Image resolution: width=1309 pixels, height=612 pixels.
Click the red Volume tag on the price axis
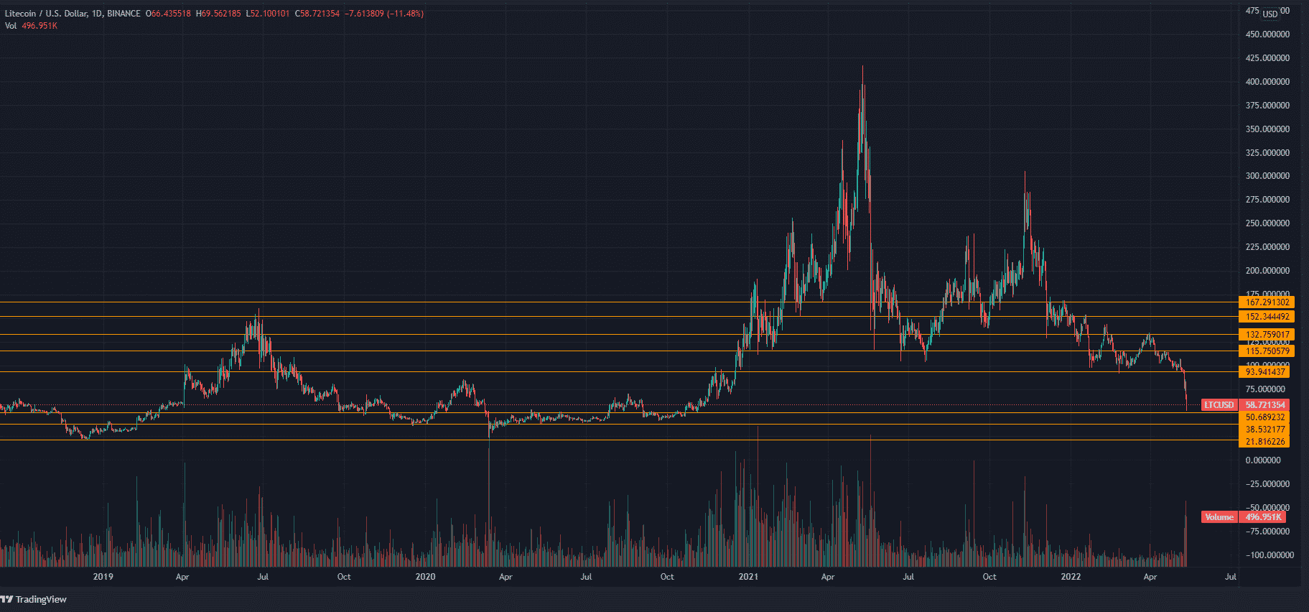(1219, 517)
